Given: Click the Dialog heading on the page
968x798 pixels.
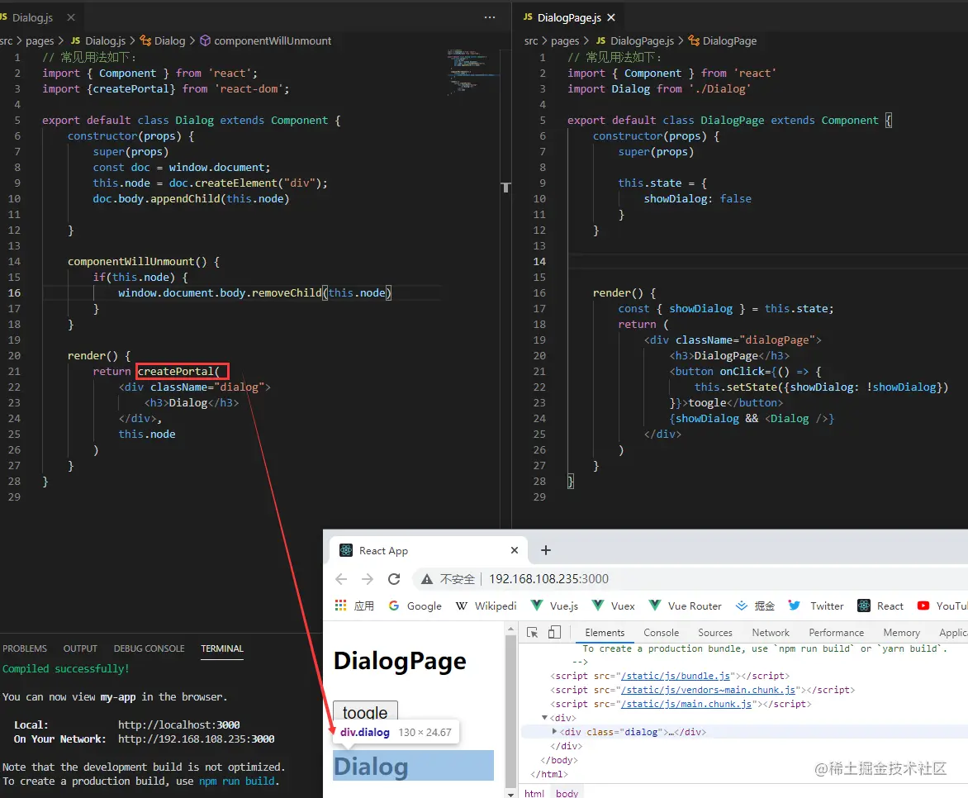Looking at the screenshot, I should (371, 766).
